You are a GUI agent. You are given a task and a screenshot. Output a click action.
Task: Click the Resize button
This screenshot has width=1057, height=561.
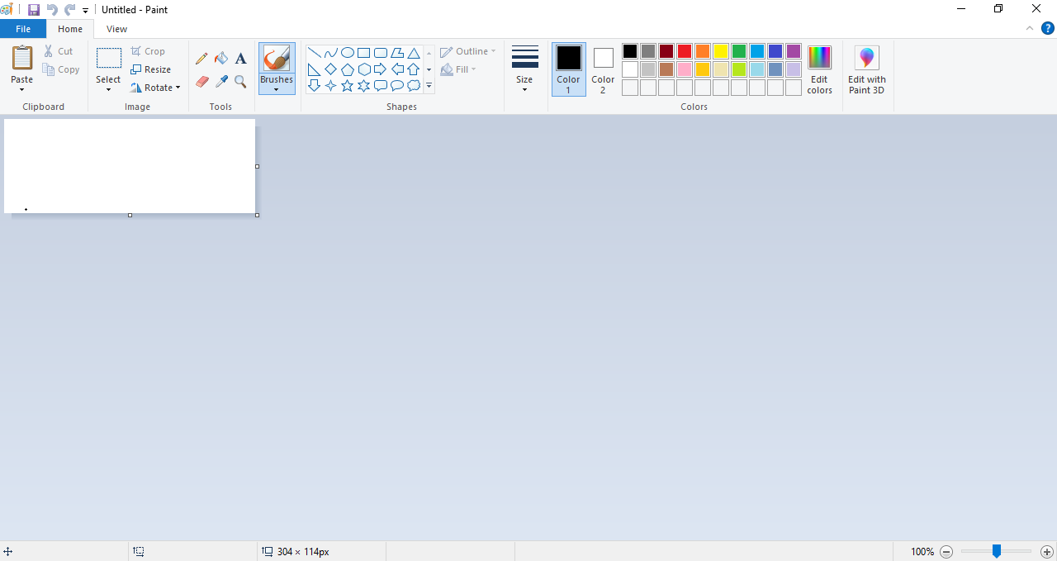point(151,69)
